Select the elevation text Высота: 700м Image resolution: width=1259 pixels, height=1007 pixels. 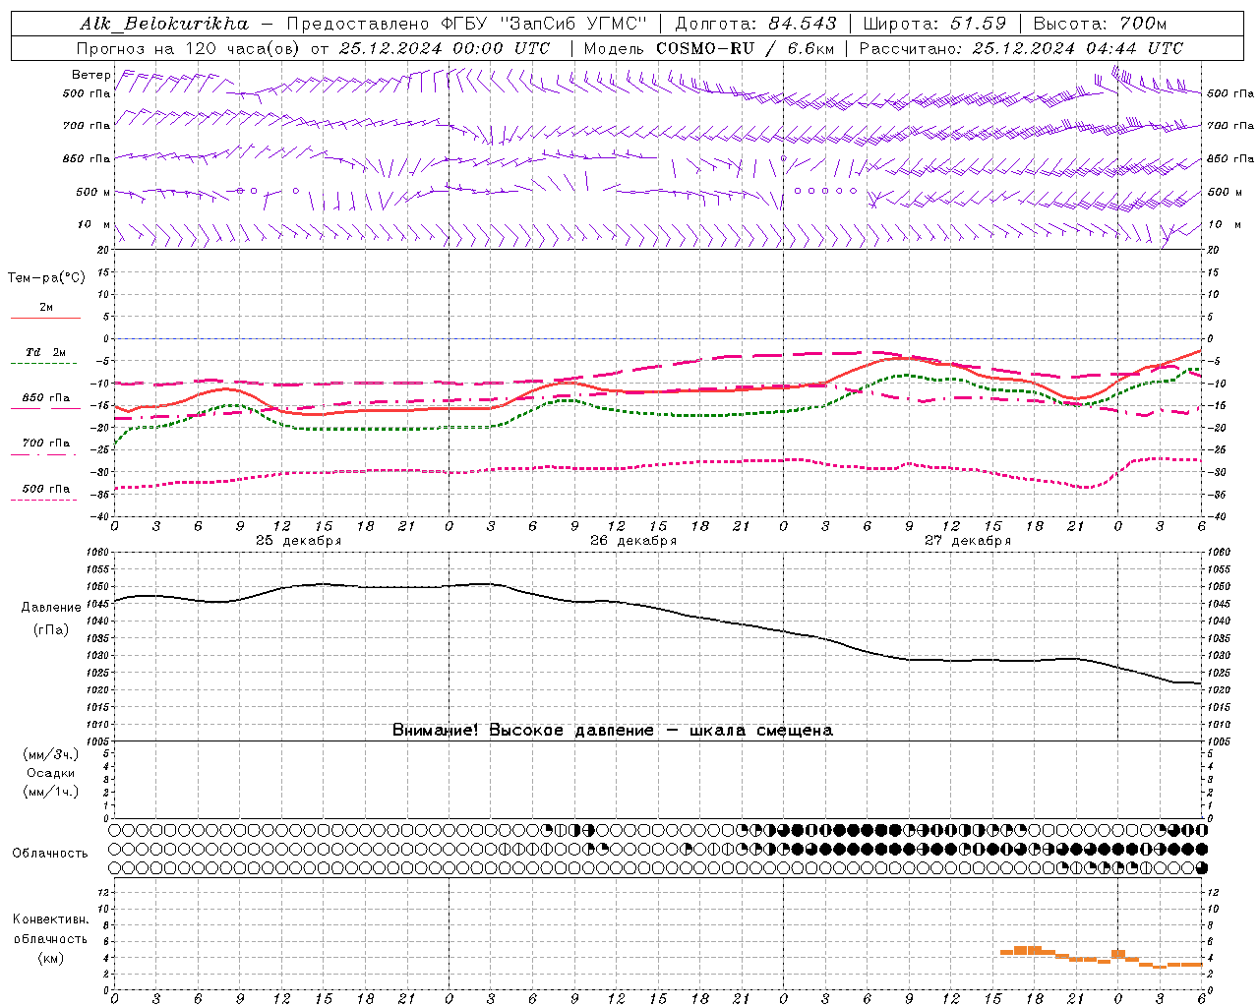point(1100,23)
